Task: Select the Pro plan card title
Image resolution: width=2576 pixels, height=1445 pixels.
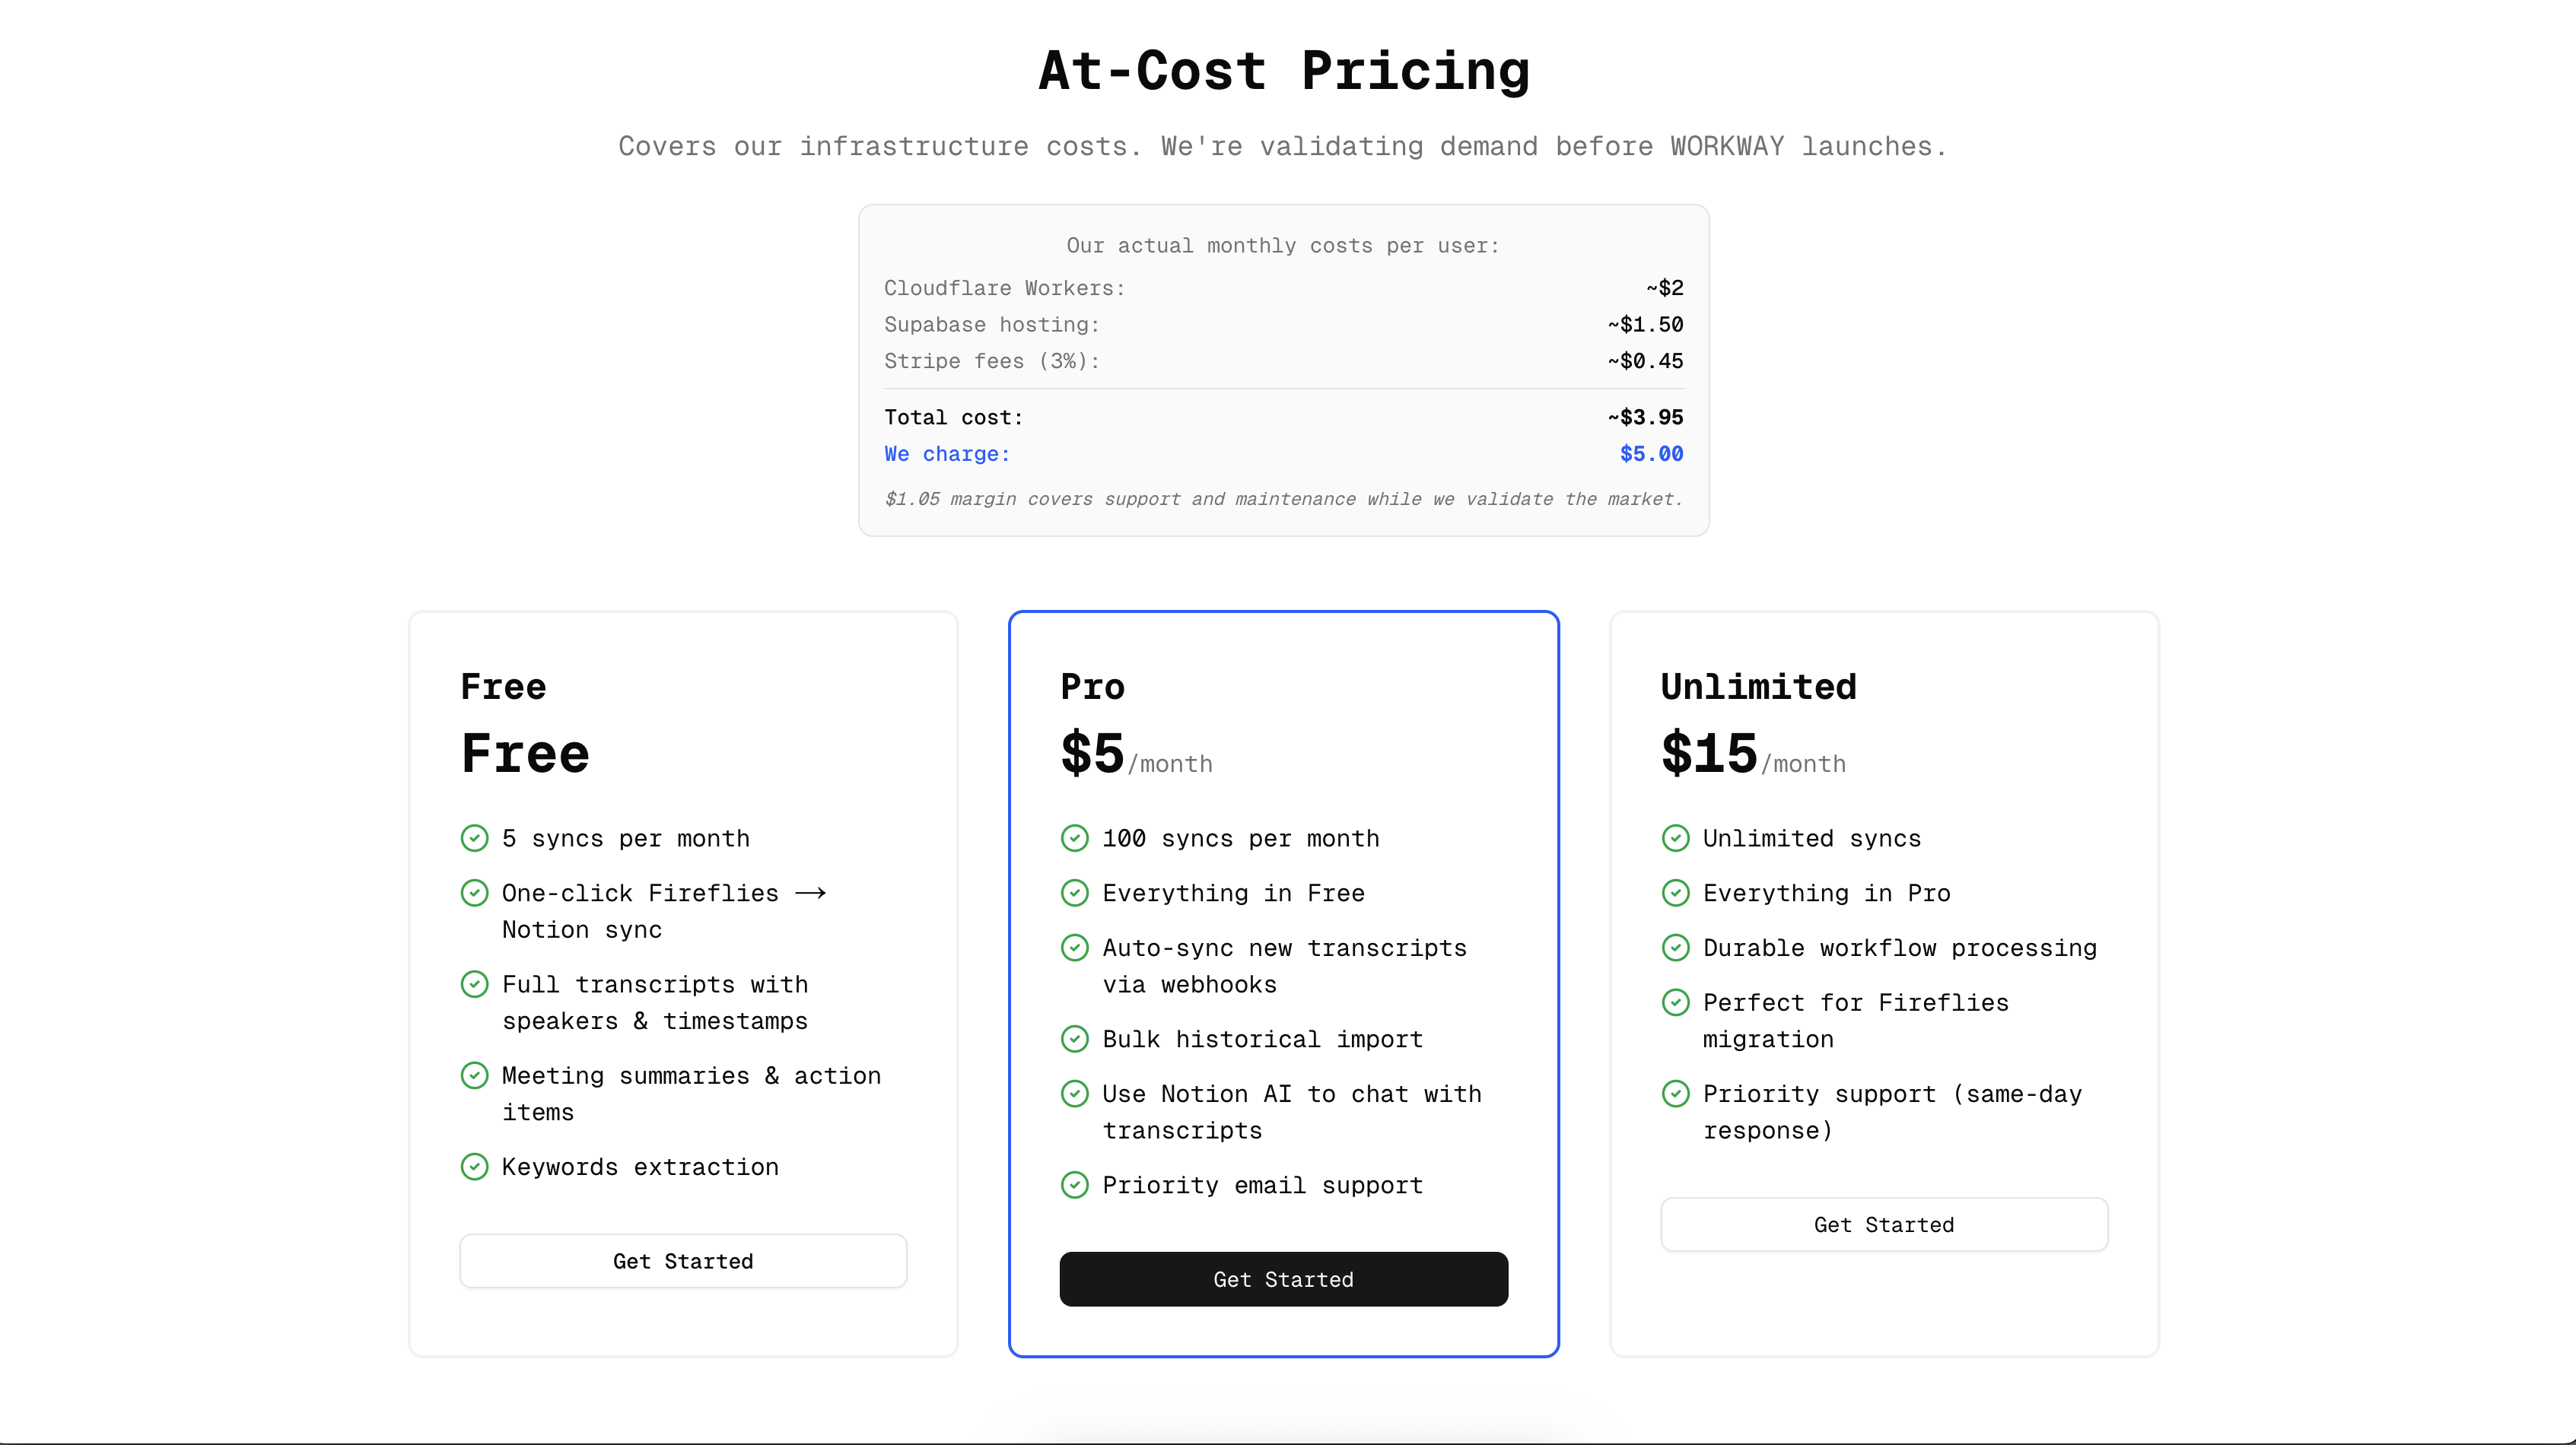Action: pyautogui.click(x=1093, y=687)
